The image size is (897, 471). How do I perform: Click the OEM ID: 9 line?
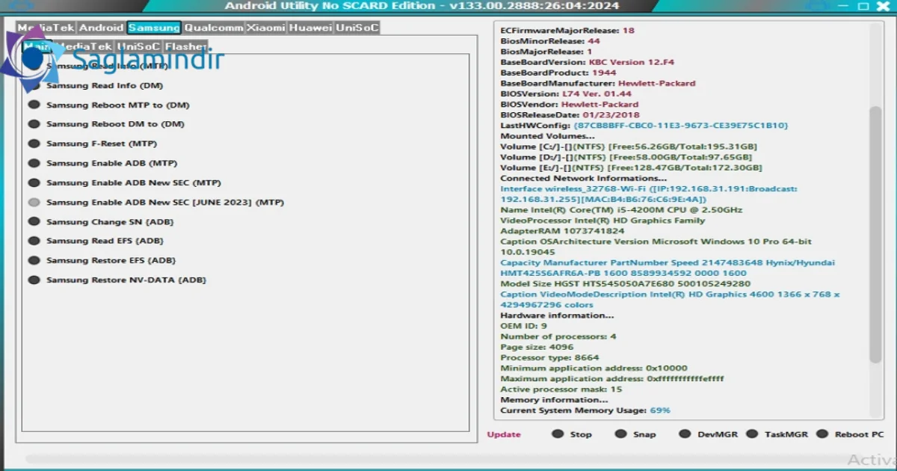pos(523,326)
